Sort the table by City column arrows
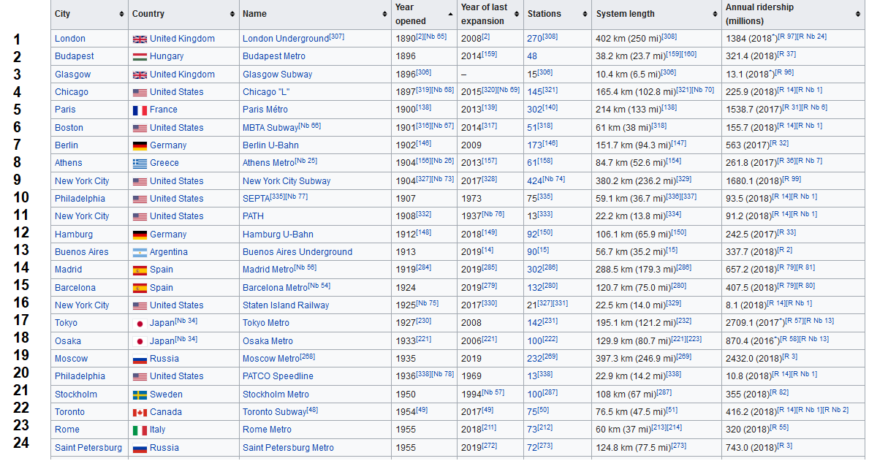 (121, 14)
